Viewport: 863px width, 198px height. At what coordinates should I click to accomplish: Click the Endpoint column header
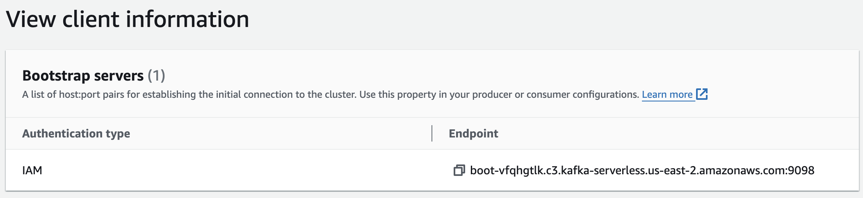click(x=473, y=134)
